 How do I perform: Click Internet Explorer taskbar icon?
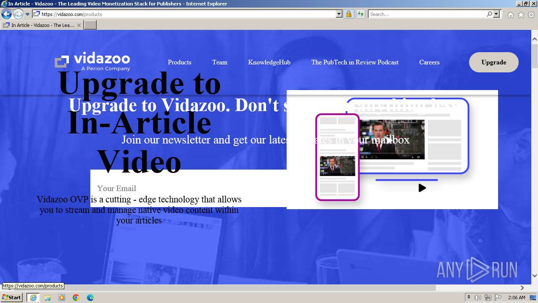pyautogui.click(x=33, y=298)
